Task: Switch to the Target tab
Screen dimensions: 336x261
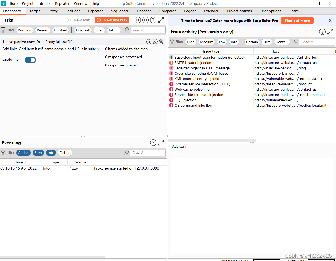Action: pos(35,11)
